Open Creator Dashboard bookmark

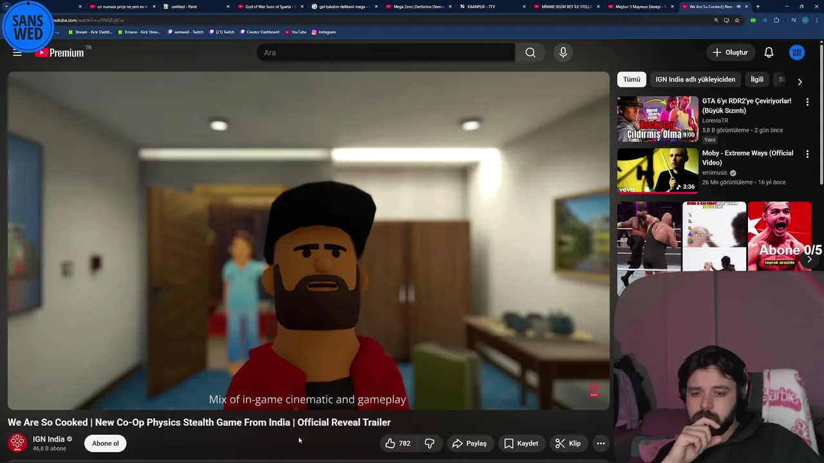coord(259,32)
